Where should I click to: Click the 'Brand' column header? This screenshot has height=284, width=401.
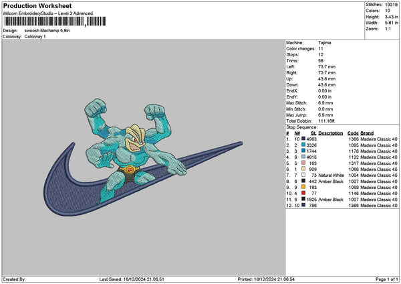[x=367, y=133]
